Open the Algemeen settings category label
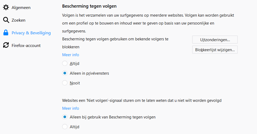 coord(21,8)
